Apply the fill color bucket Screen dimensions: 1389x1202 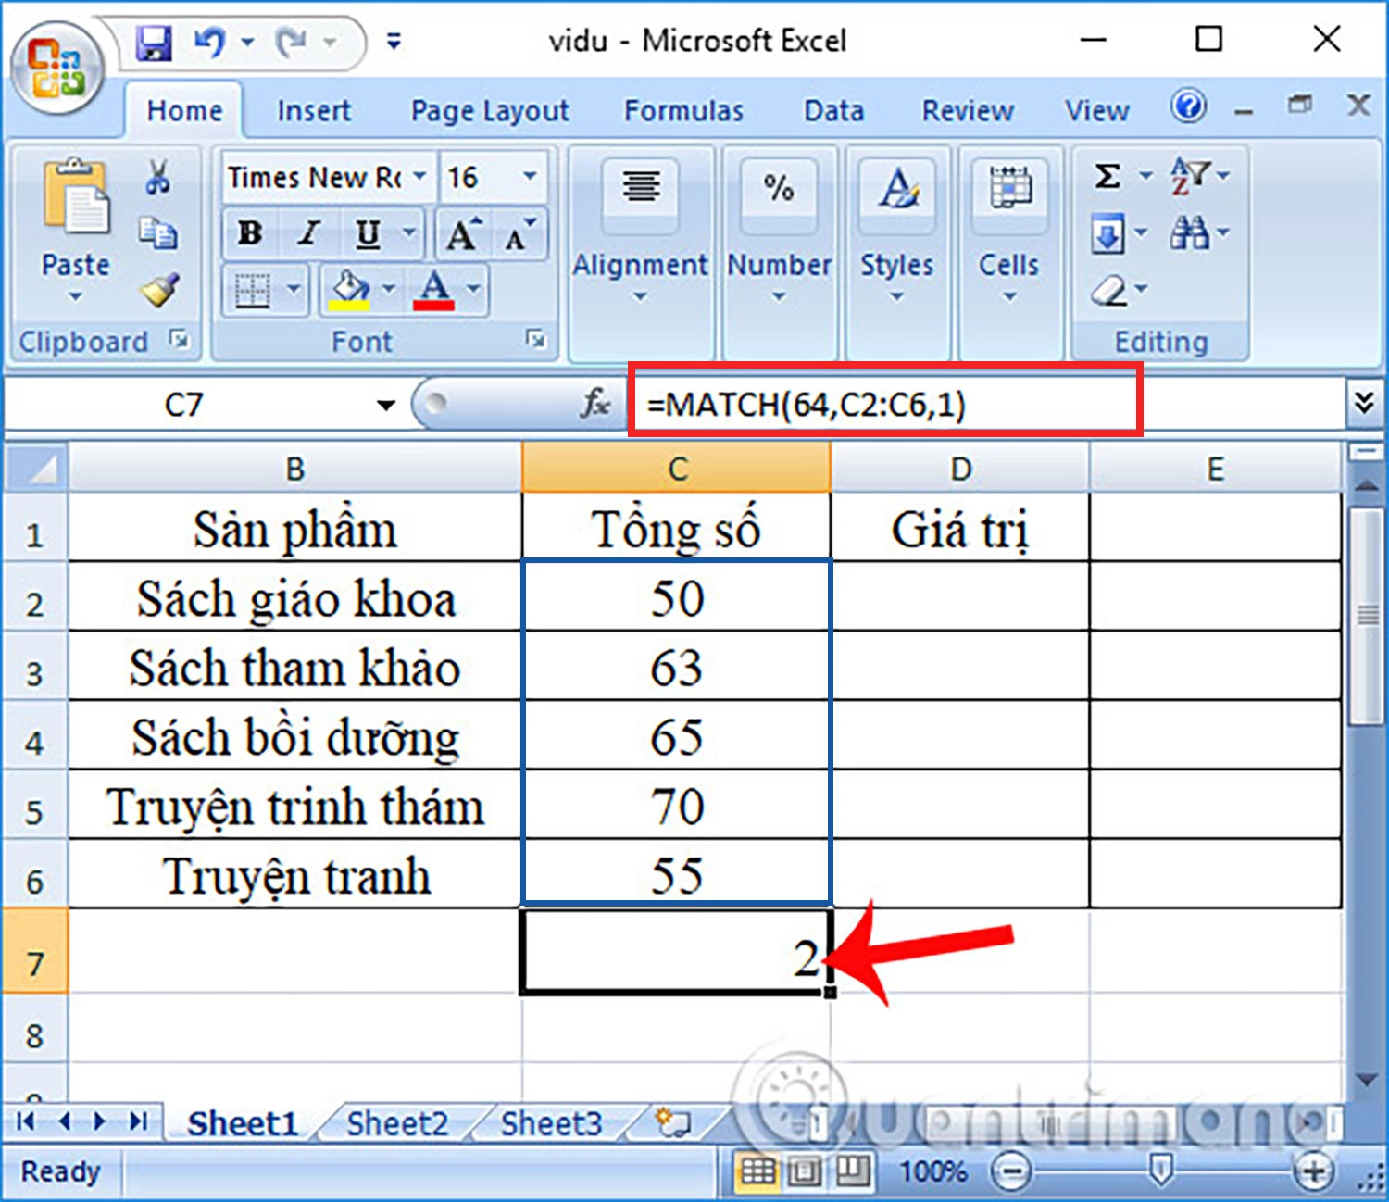pos(350,290)
